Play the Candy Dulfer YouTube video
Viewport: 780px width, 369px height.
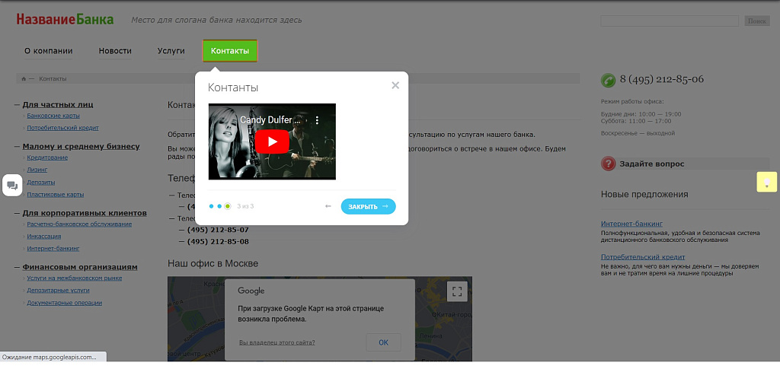[272, 142]
